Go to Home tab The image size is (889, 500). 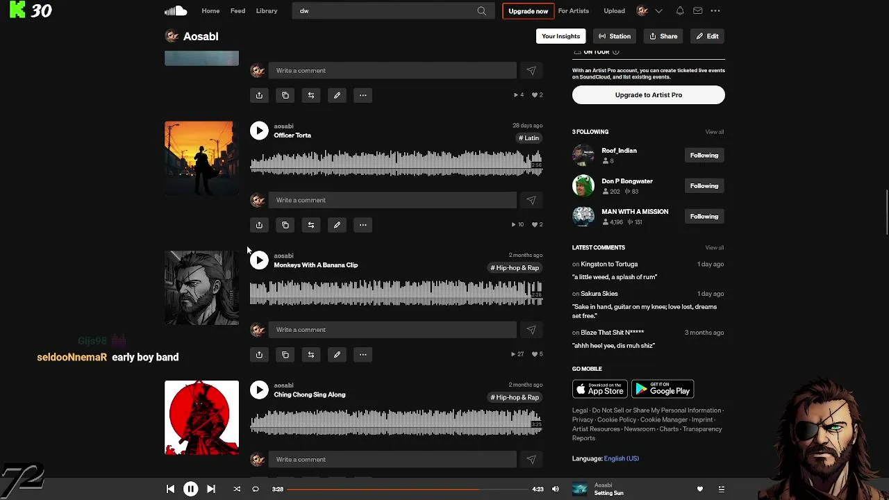[210, 11]
